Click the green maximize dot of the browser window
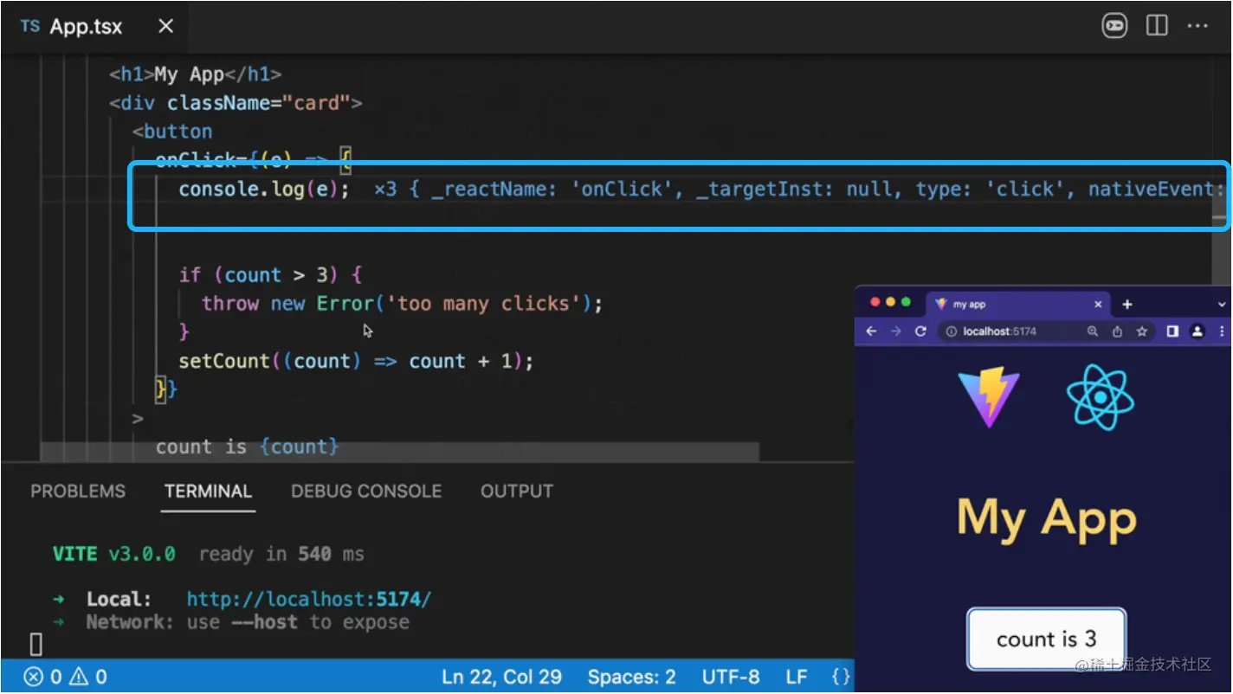The width and height of the screenshot is (1233, 694). pos(906,302)
